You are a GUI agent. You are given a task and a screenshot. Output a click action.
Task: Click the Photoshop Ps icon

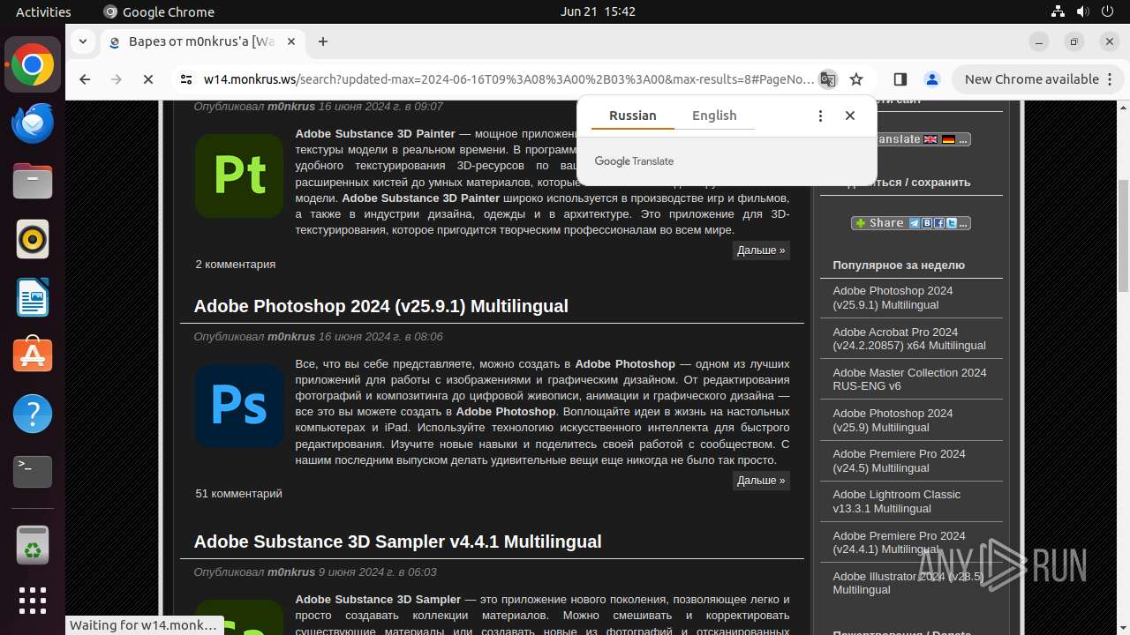[x=239, y=406]
